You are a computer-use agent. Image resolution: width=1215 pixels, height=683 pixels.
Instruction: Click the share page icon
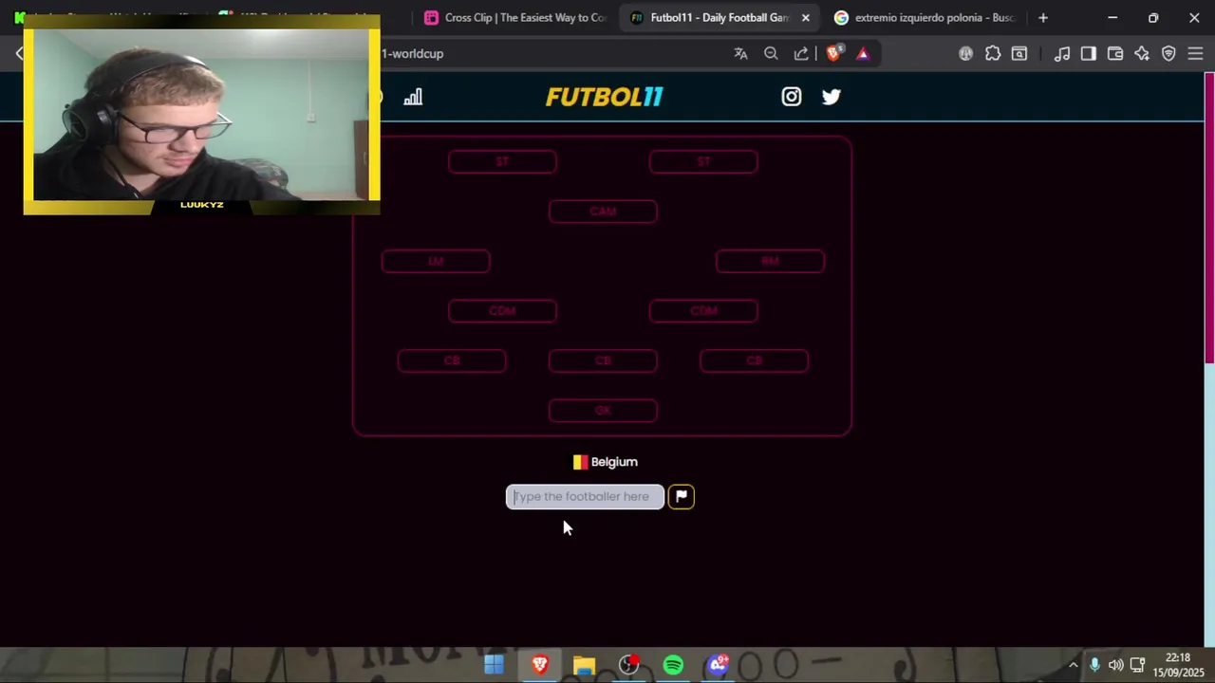[x=801, y=54]
